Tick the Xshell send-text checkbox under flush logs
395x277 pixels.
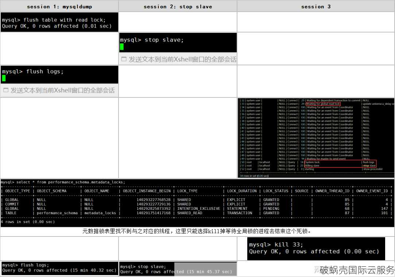[x=6, y=90]
